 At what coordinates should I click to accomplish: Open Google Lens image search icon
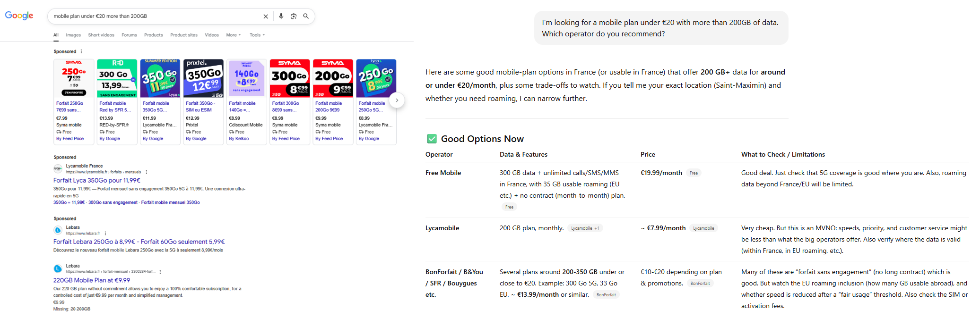click(x=294, y=16)
